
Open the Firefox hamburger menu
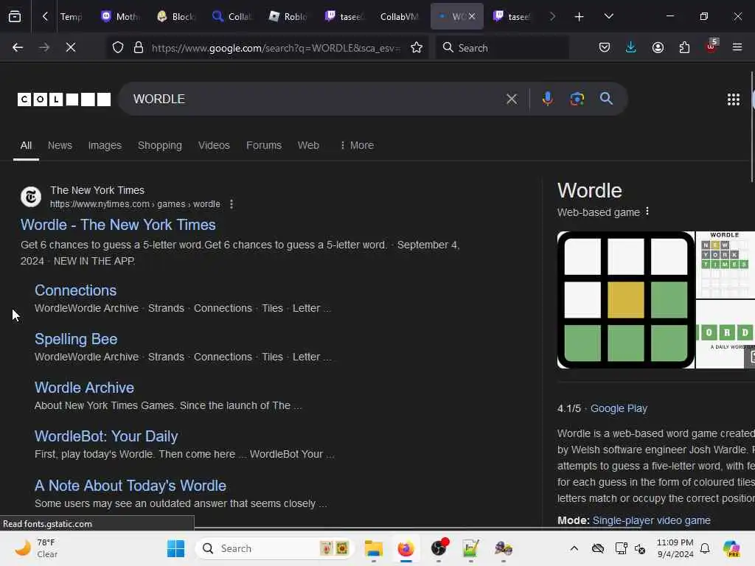(x=737, y=48)
